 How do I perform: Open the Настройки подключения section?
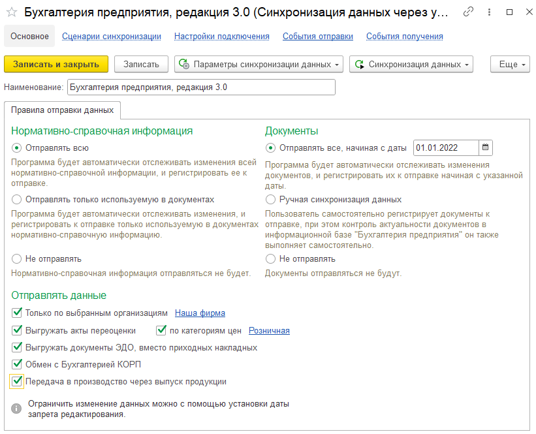point(222,37)
